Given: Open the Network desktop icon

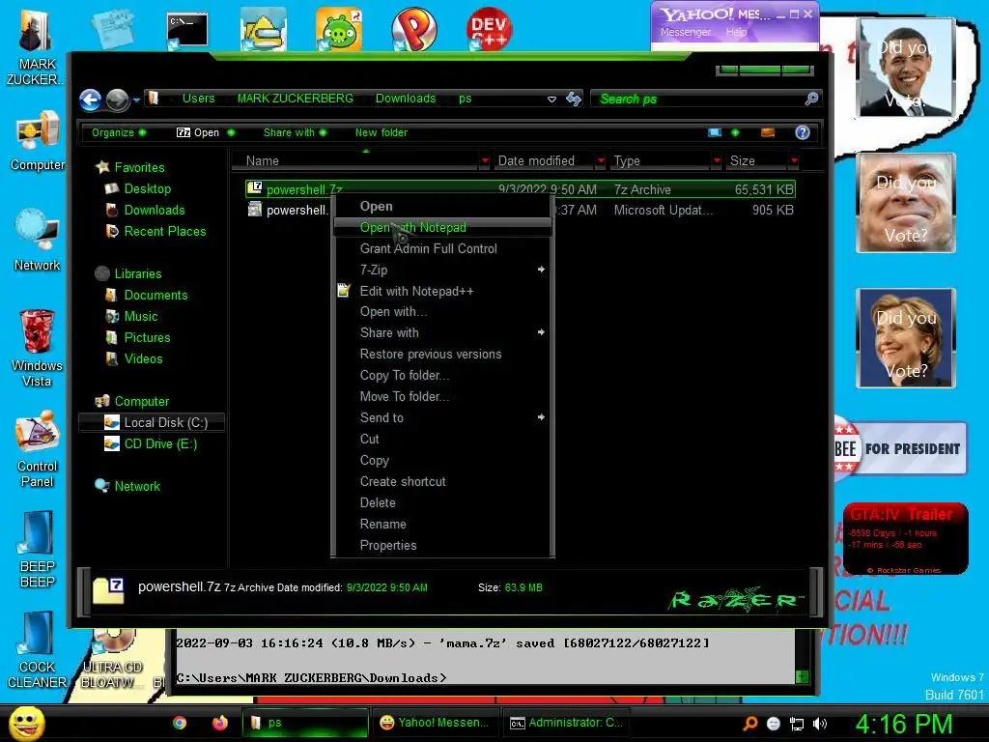Looking at the screenshot, I should click(x=38, y=241).
